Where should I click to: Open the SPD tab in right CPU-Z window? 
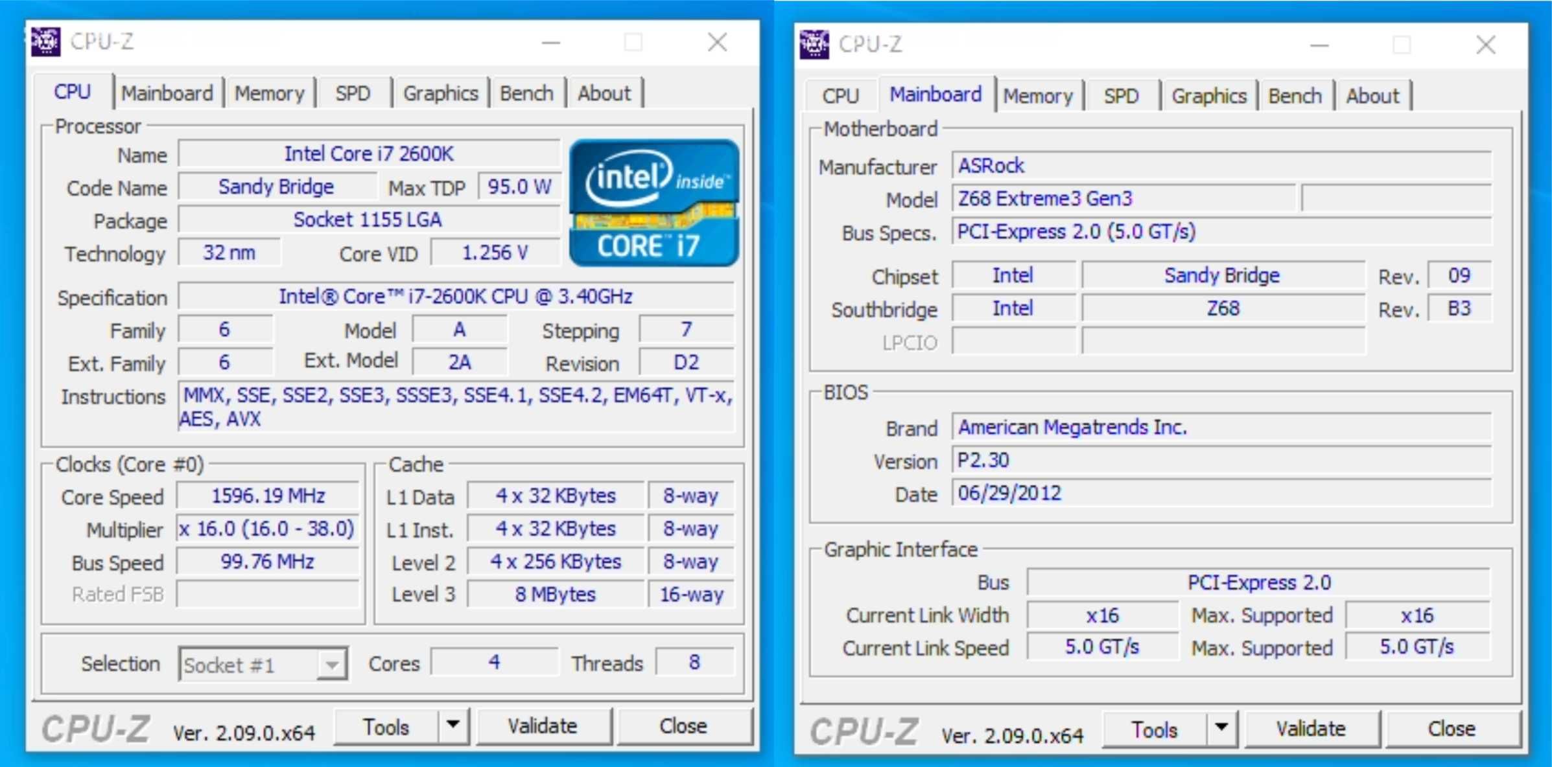[x=1121, y=96]
